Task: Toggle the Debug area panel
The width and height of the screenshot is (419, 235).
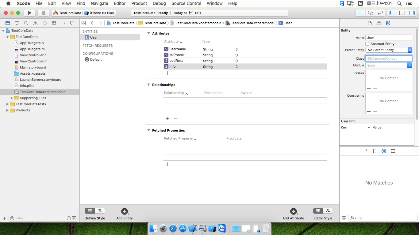Action: tap(402, 13)
